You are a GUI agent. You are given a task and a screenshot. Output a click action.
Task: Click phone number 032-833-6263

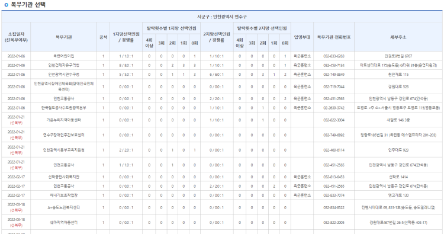click(334, 56)
